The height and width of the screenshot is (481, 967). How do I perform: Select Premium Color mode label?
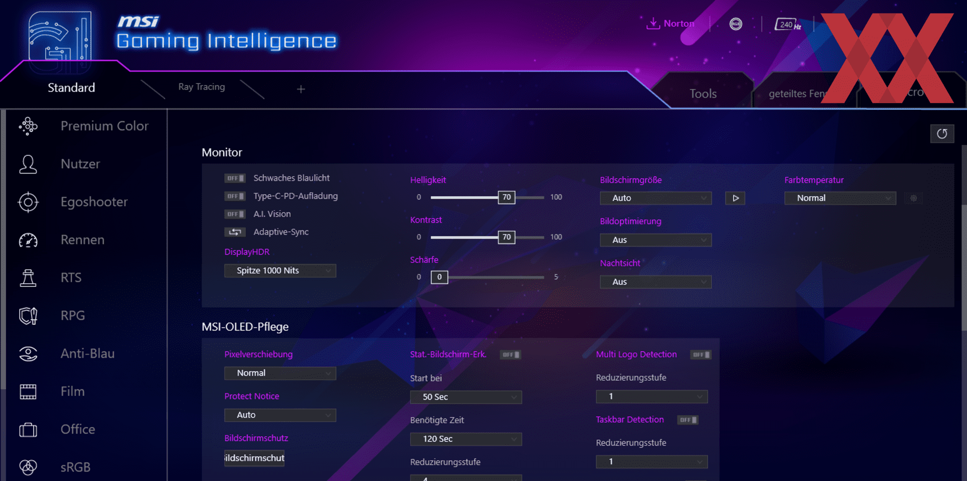(105, 126)
